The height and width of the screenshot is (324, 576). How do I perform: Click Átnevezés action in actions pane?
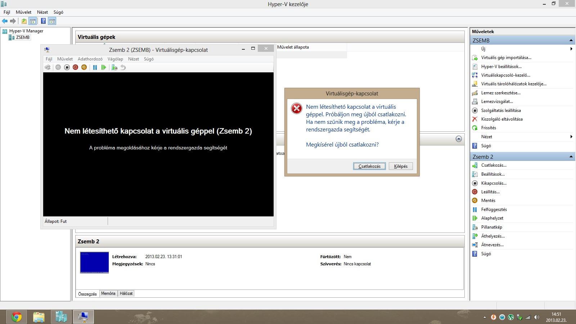[492, 245]
